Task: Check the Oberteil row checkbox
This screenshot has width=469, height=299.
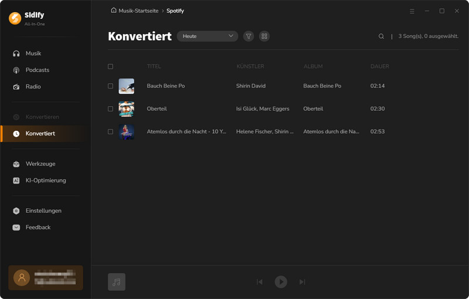Action: click(x=110, y=109)
